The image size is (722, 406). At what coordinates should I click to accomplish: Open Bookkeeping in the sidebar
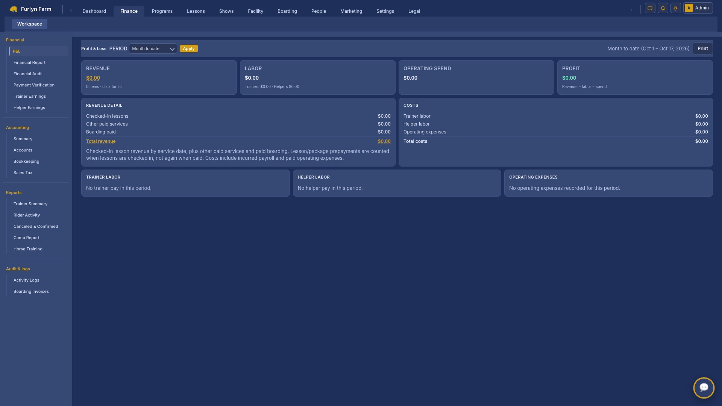tap(38, 161)
